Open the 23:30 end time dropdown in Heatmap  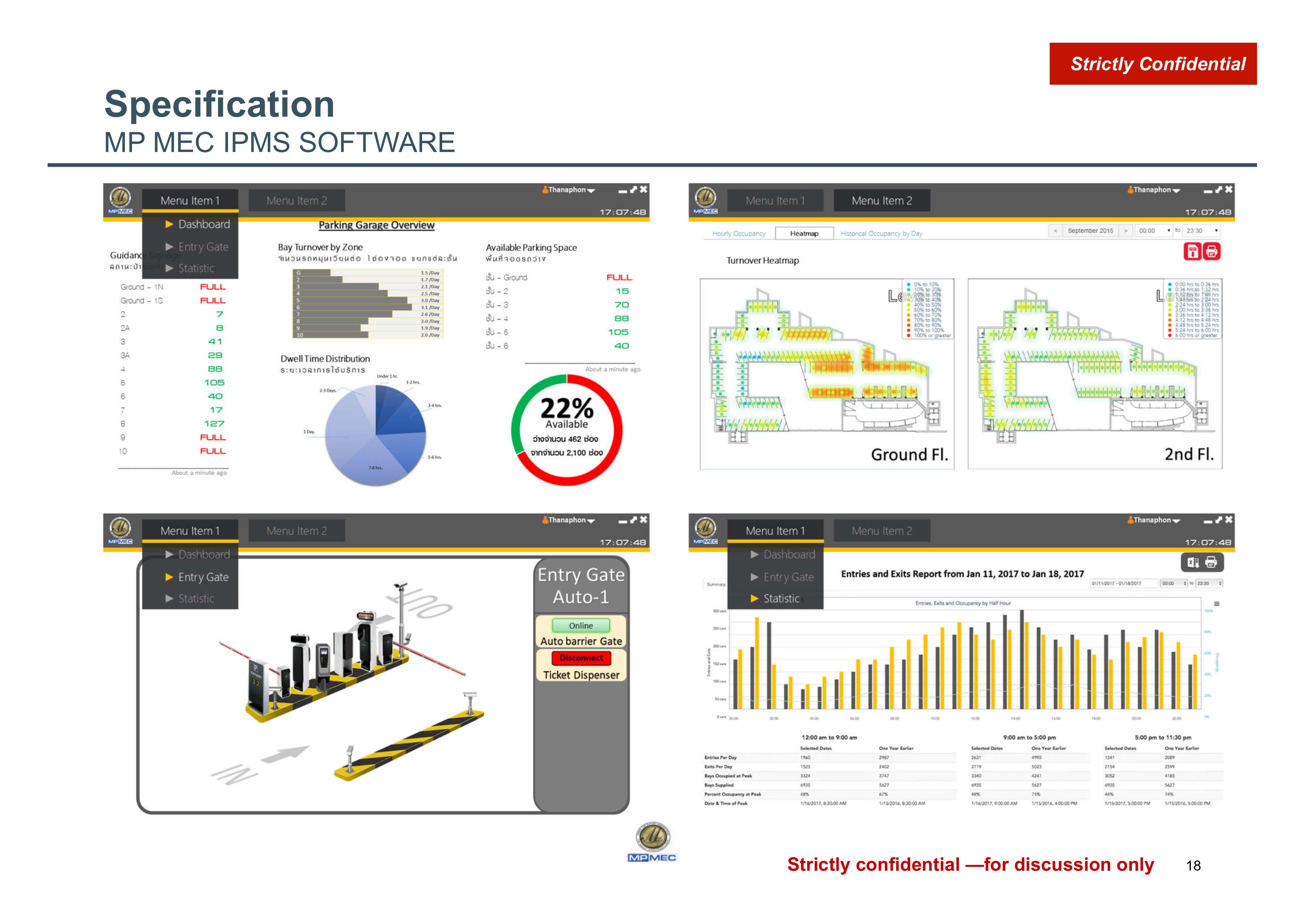[x=1202, y=231]
